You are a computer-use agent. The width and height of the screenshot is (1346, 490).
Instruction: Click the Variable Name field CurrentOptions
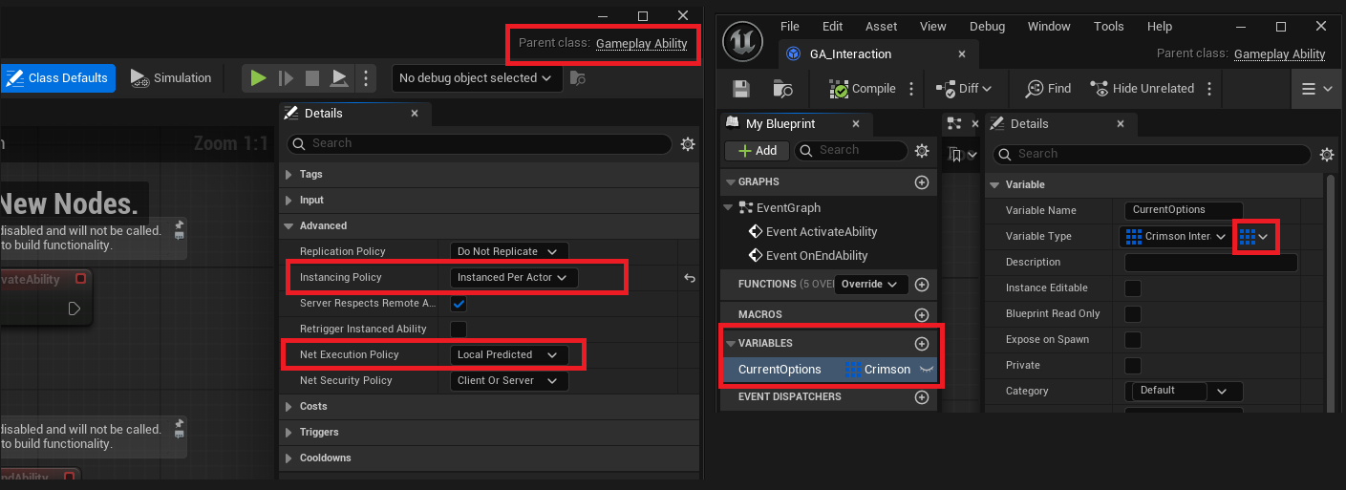coord(1183,210)
